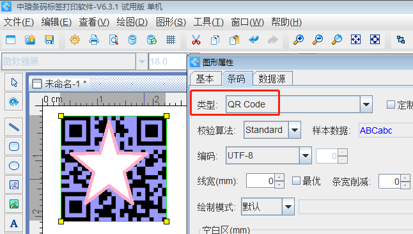The height and width of the screenshot is (234, 413).
Task: Click the scissors cut icon
Action: point(196,40)
